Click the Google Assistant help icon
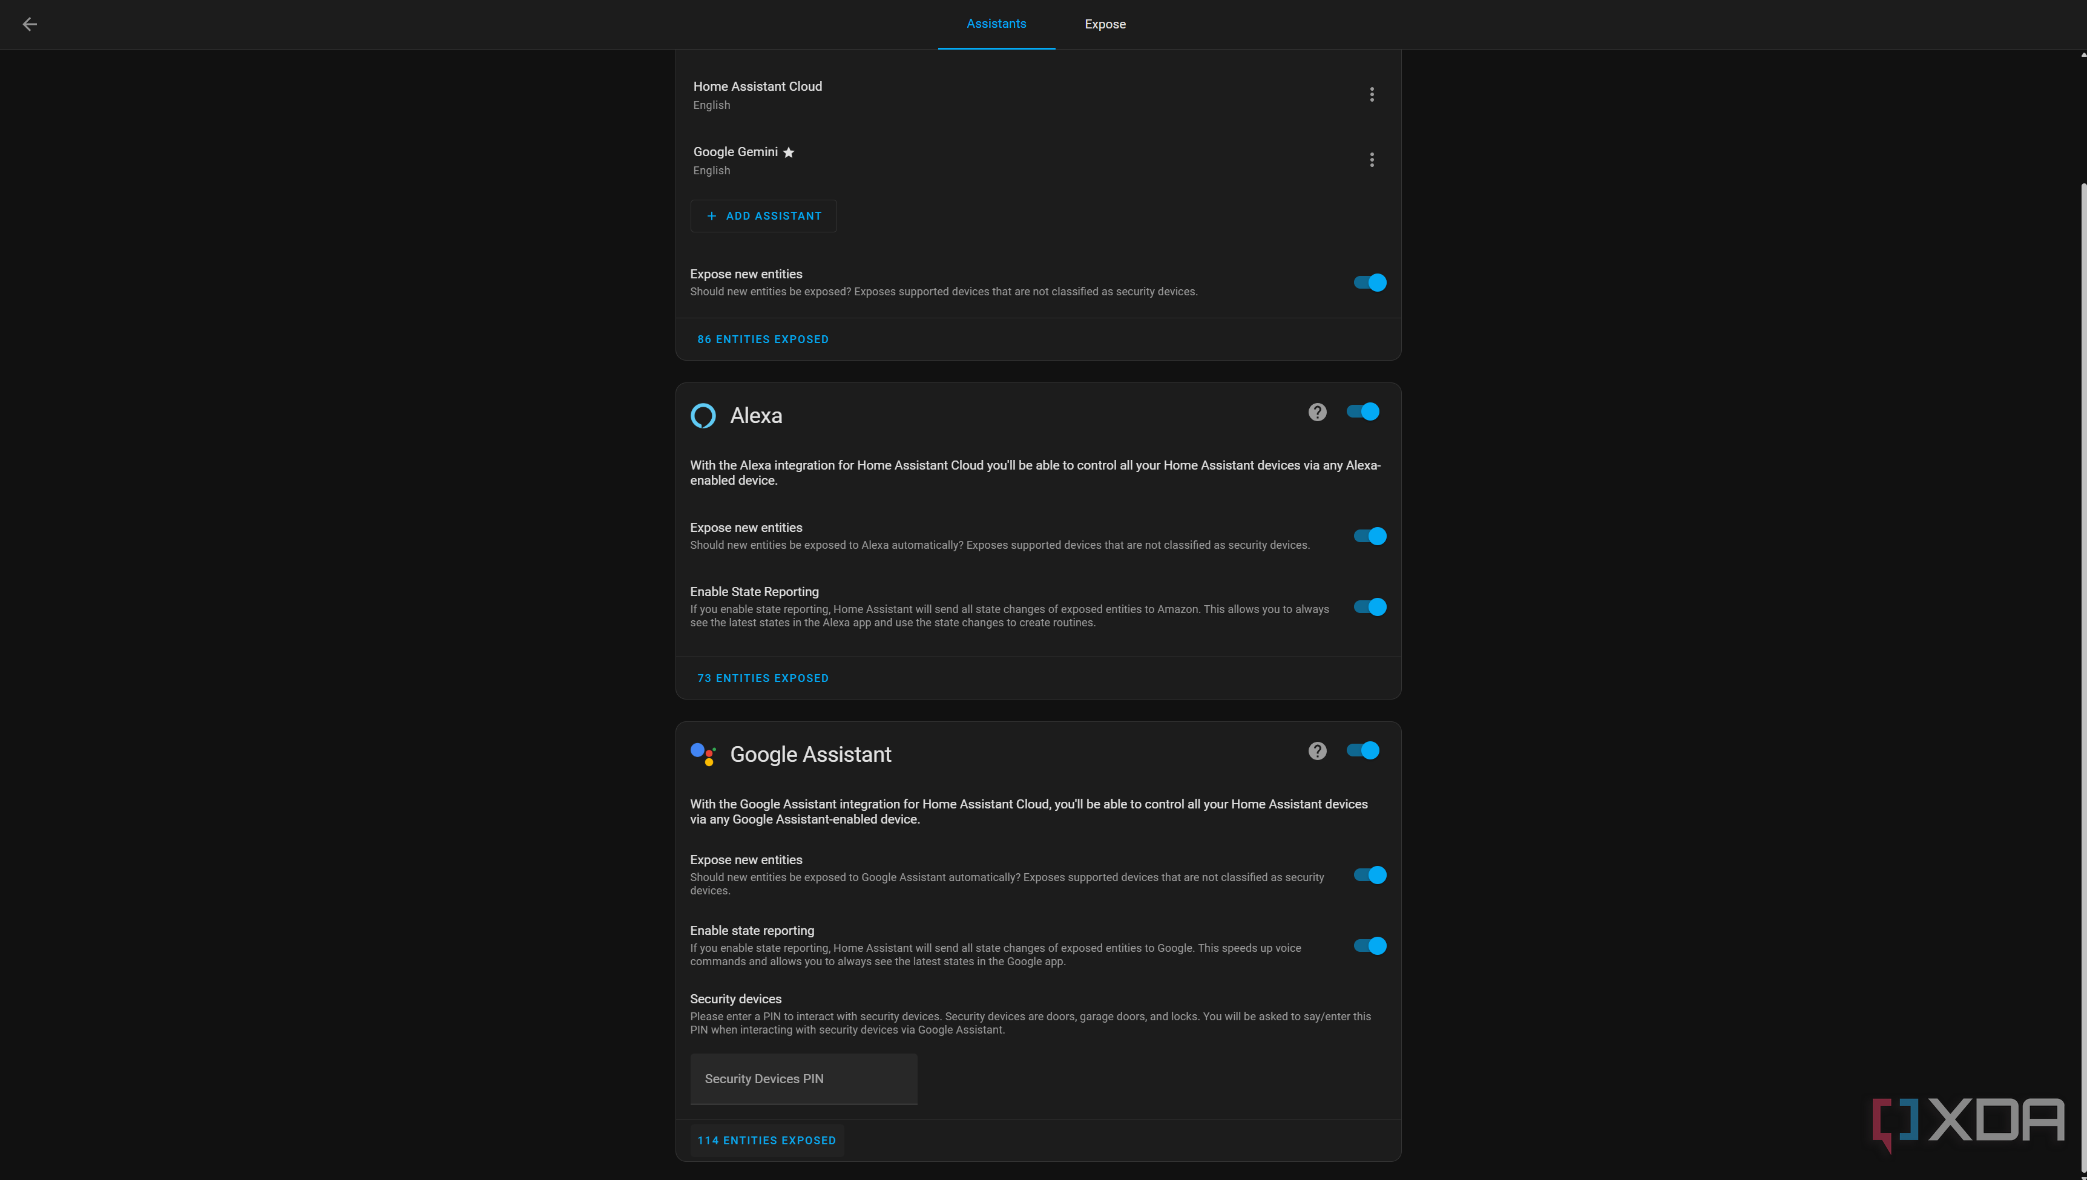This screenshot has width=2087, height=1180. coord(1317,752)
